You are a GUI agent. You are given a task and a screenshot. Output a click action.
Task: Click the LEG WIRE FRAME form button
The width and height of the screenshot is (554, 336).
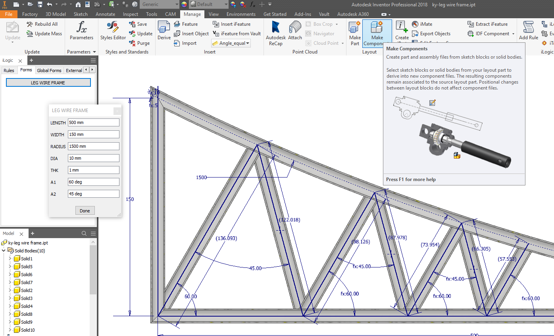pos(48,82)
